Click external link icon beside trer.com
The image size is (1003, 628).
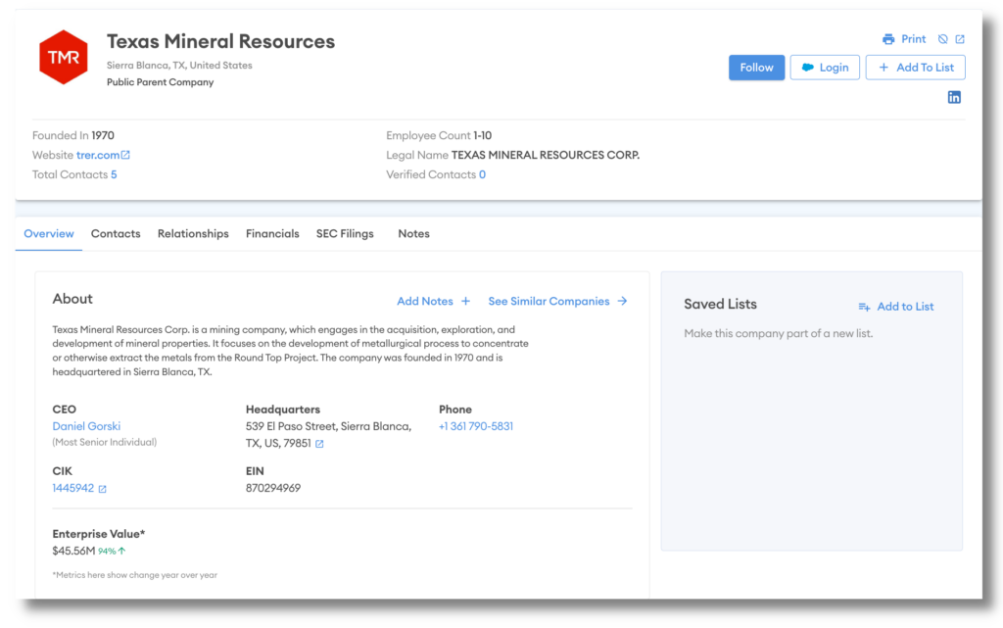point(126,155)
